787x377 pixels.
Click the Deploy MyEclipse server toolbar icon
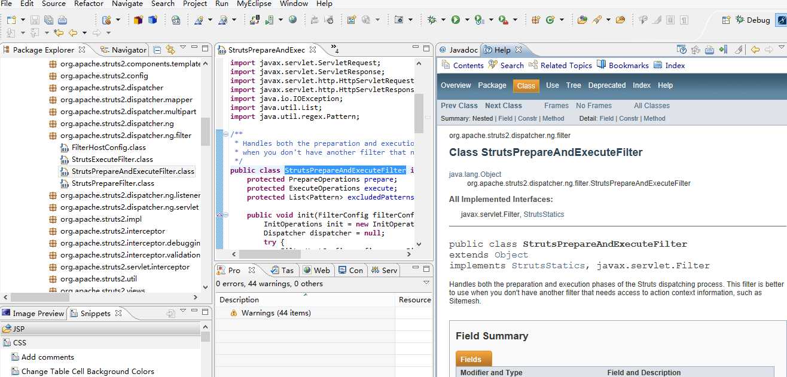[255, 20]
